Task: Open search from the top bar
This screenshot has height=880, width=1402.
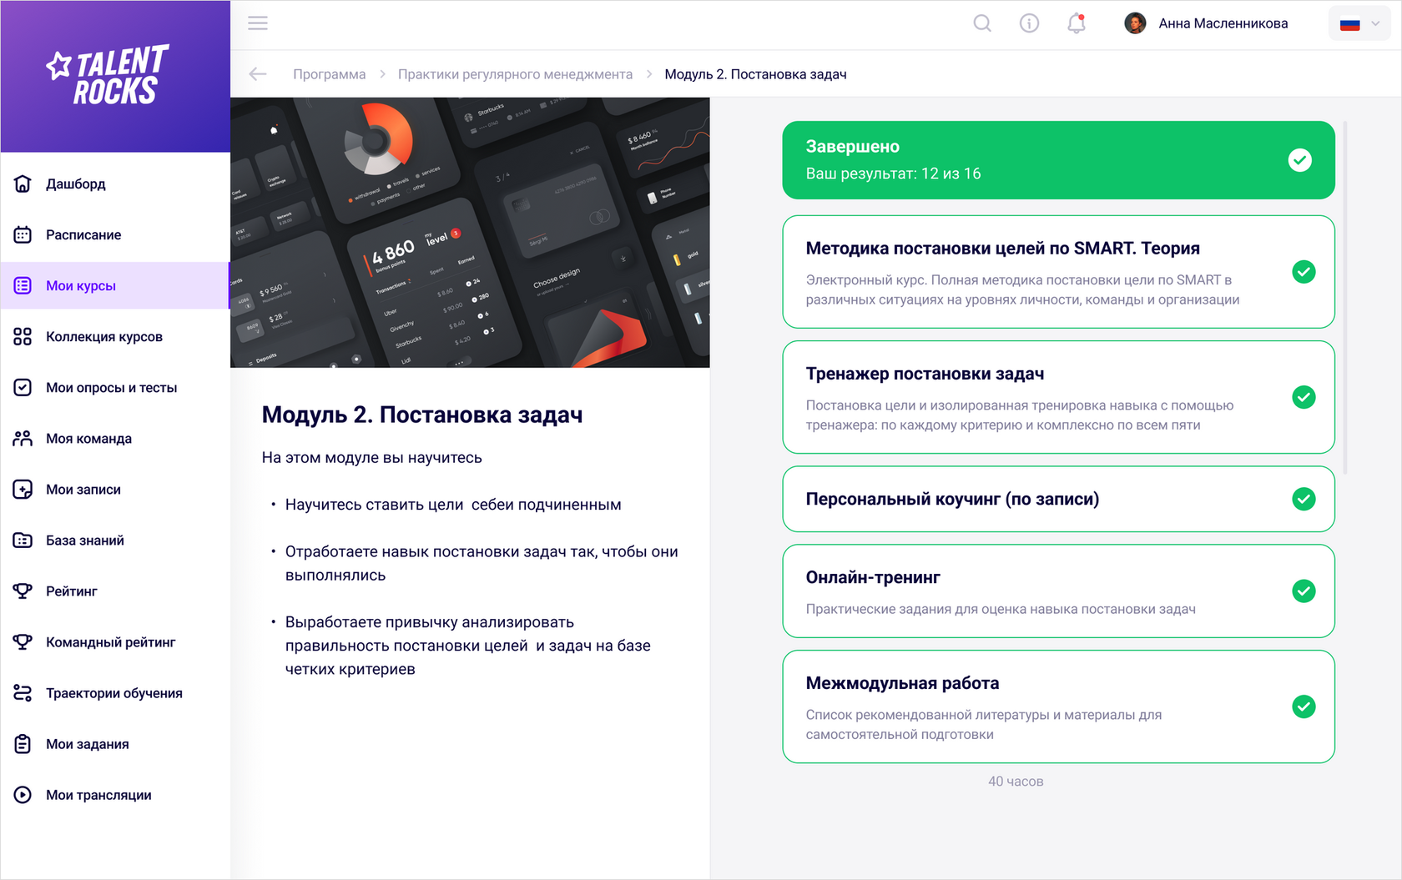Action: pyautogui.click(x=982, y=23)
